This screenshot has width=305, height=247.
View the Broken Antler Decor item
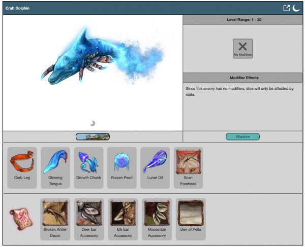[55, 214]
